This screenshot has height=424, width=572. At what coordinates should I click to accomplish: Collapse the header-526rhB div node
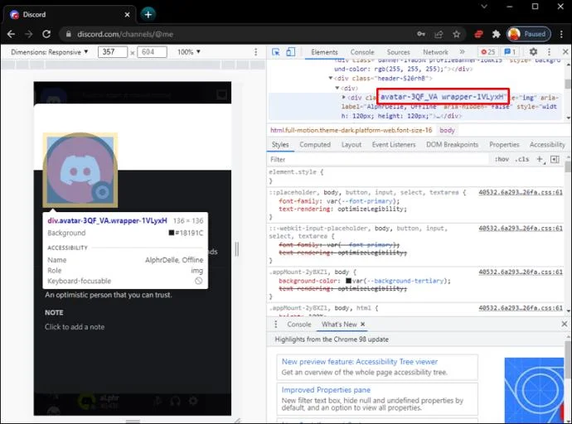[331, 78]
